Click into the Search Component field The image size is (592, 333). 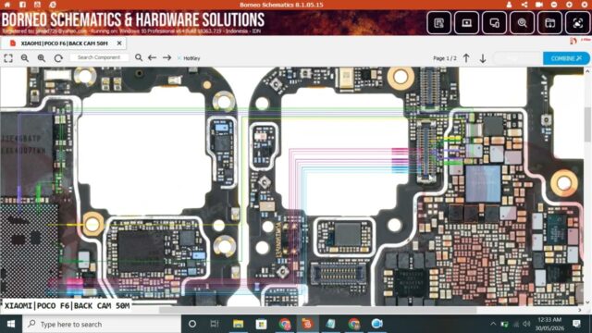click(x=99, y=57)
